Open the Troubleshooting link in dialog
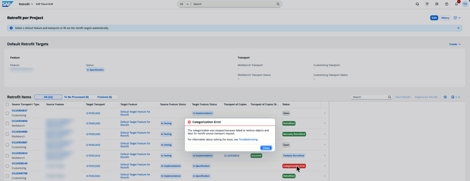 (x=248, y=140)
